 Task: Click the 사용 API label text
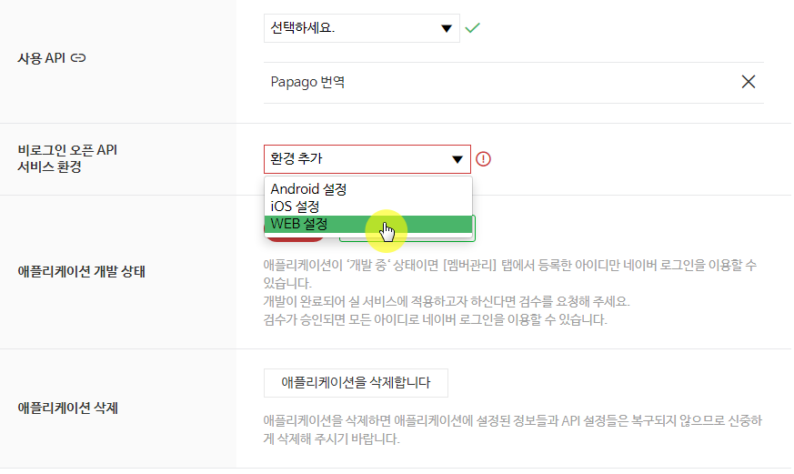[x=41, y=58]
